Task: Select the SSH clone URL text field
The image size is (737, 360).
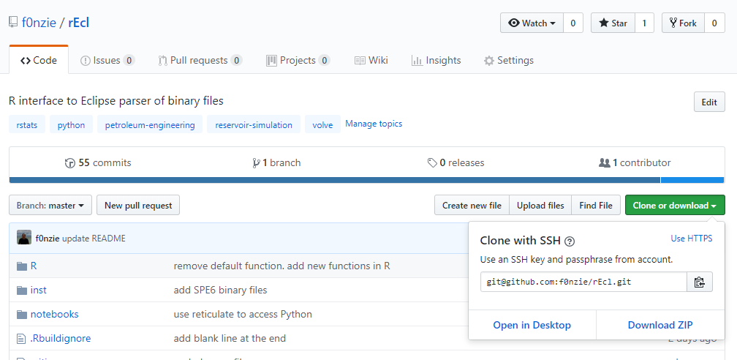Action: coord(583,282)
